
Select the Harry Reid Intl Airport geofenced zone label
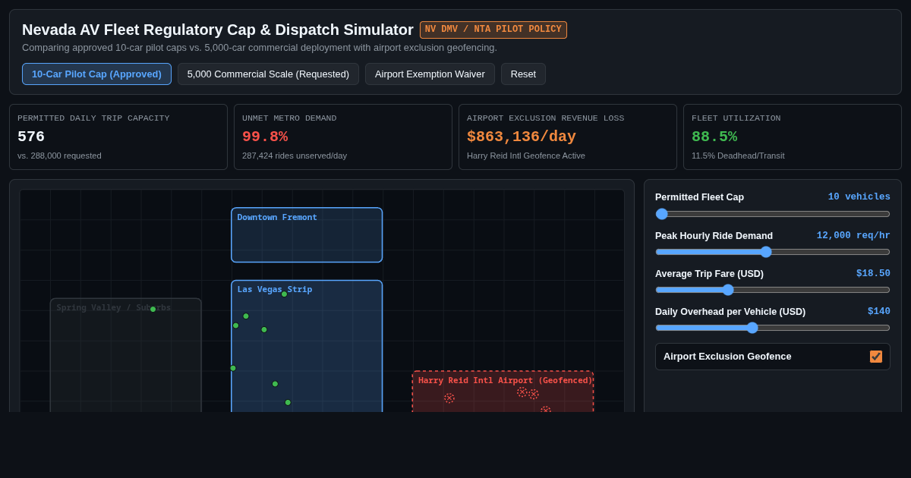[x=505, y=380]
